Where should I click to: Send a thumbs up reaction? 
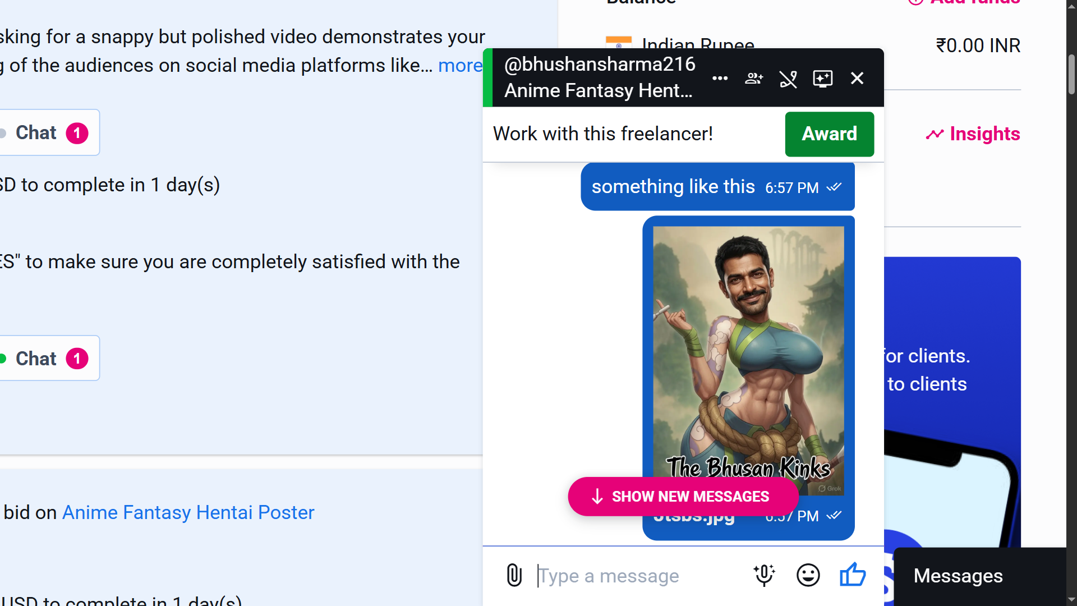853,575
